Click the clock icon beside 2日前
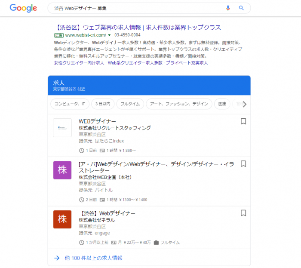Viewport: 301px width, 268px height. [x=82, y=200]
